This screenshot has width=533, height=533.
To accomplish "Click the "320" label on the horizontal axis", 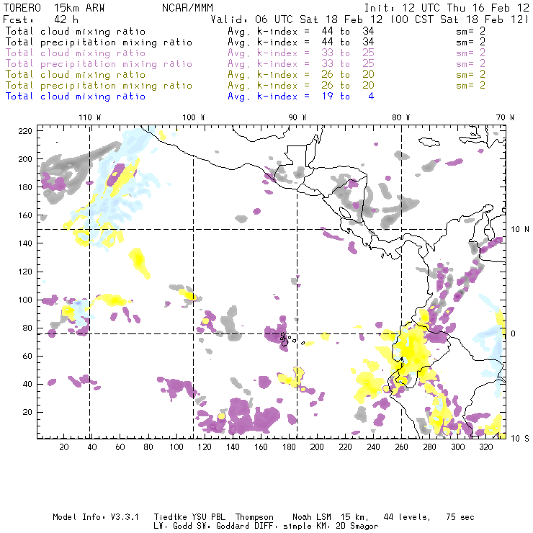I will tap(485, 447).
